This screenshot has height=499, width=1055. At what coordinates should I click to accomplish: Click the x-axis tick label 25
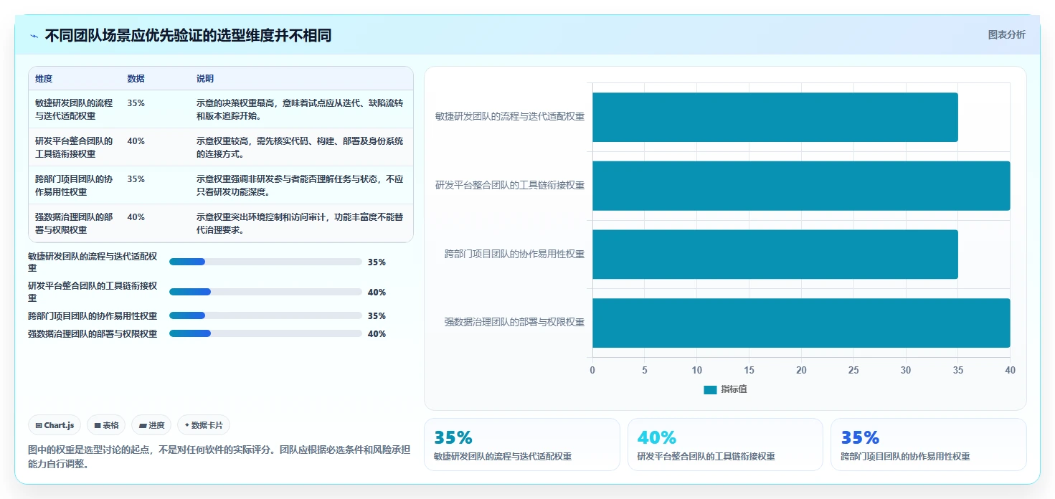click(853, 371)
